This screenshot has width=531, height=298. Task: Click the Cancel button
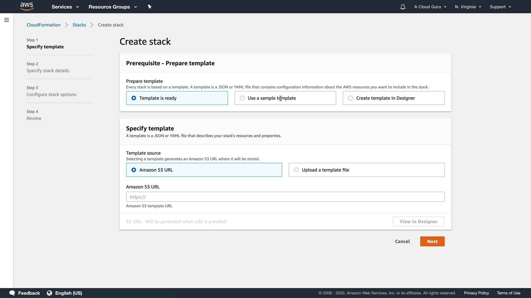coord(402,241)
